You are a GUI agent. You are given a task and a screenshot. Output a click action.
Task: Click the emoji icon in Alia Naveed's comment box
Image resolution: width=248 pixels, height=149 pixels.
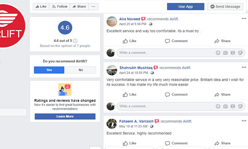218,53
